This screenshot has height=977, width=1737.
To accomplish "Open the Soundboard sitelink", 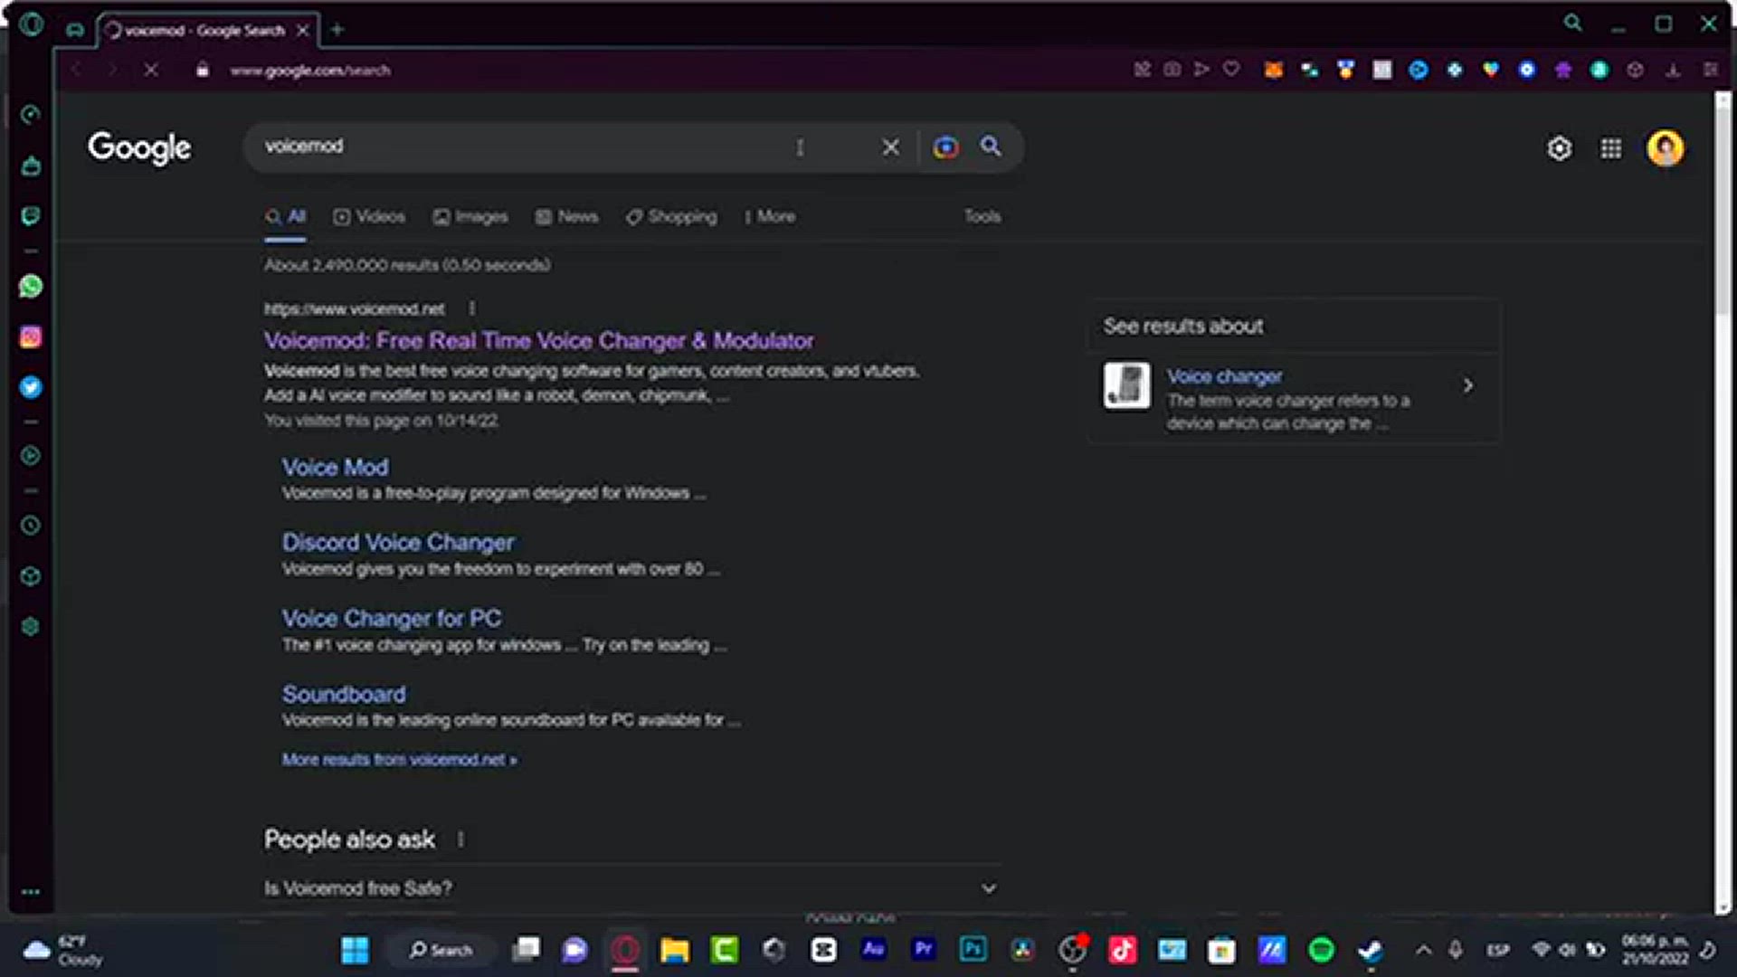I will pyautogui.click(x=344, y=695).
